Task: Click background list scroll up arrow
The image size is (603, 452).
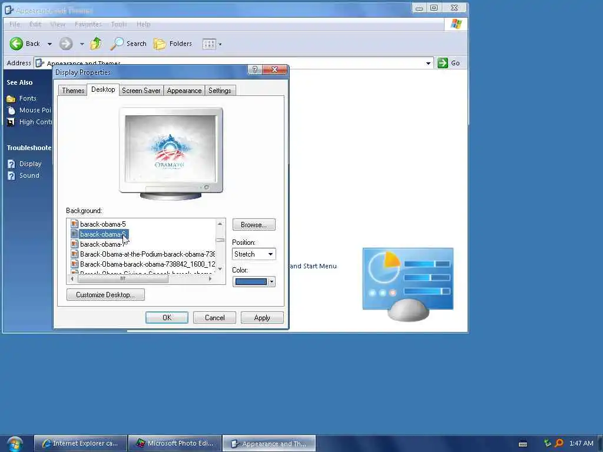Action: pyautogui.click(x=220, y=224)
